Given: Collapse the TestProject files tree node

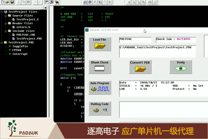Looking at the screenshot, I should click(2, 12).
